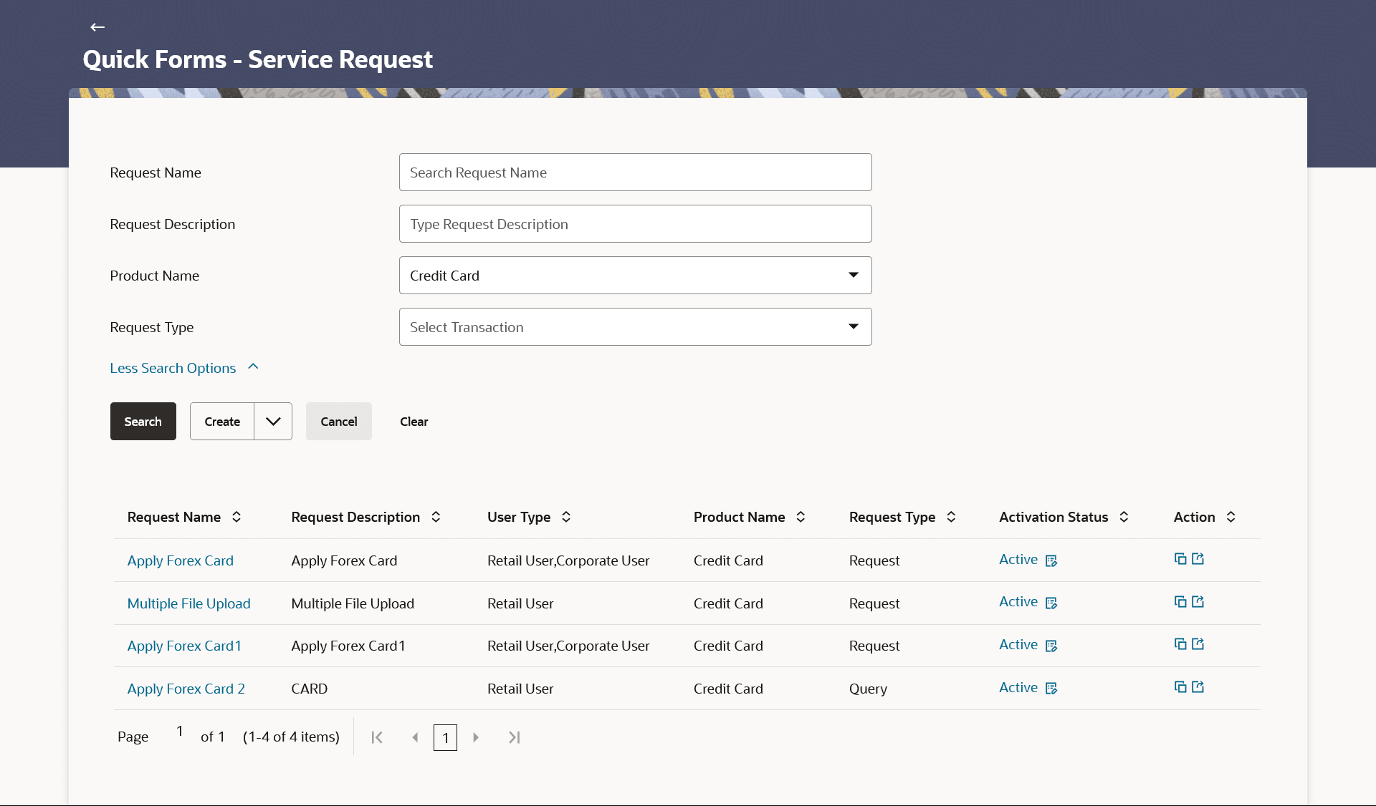Expand the Create button dropdown arrow
Viewport: 1376px width, 806px height.
coord(273,422)
